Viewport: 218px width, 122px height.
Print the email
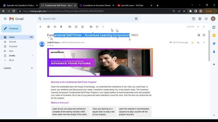(199, 35)
